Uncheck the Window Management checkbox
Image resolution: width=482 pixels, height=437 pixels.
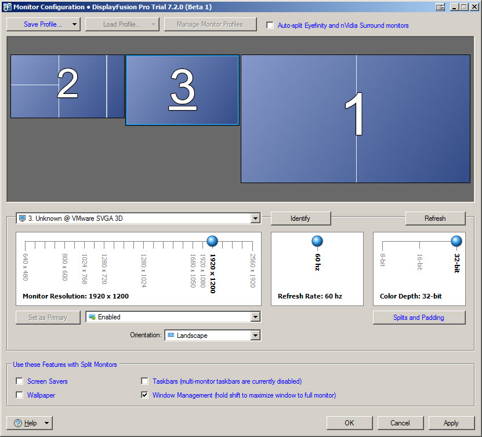click(145, 395)
